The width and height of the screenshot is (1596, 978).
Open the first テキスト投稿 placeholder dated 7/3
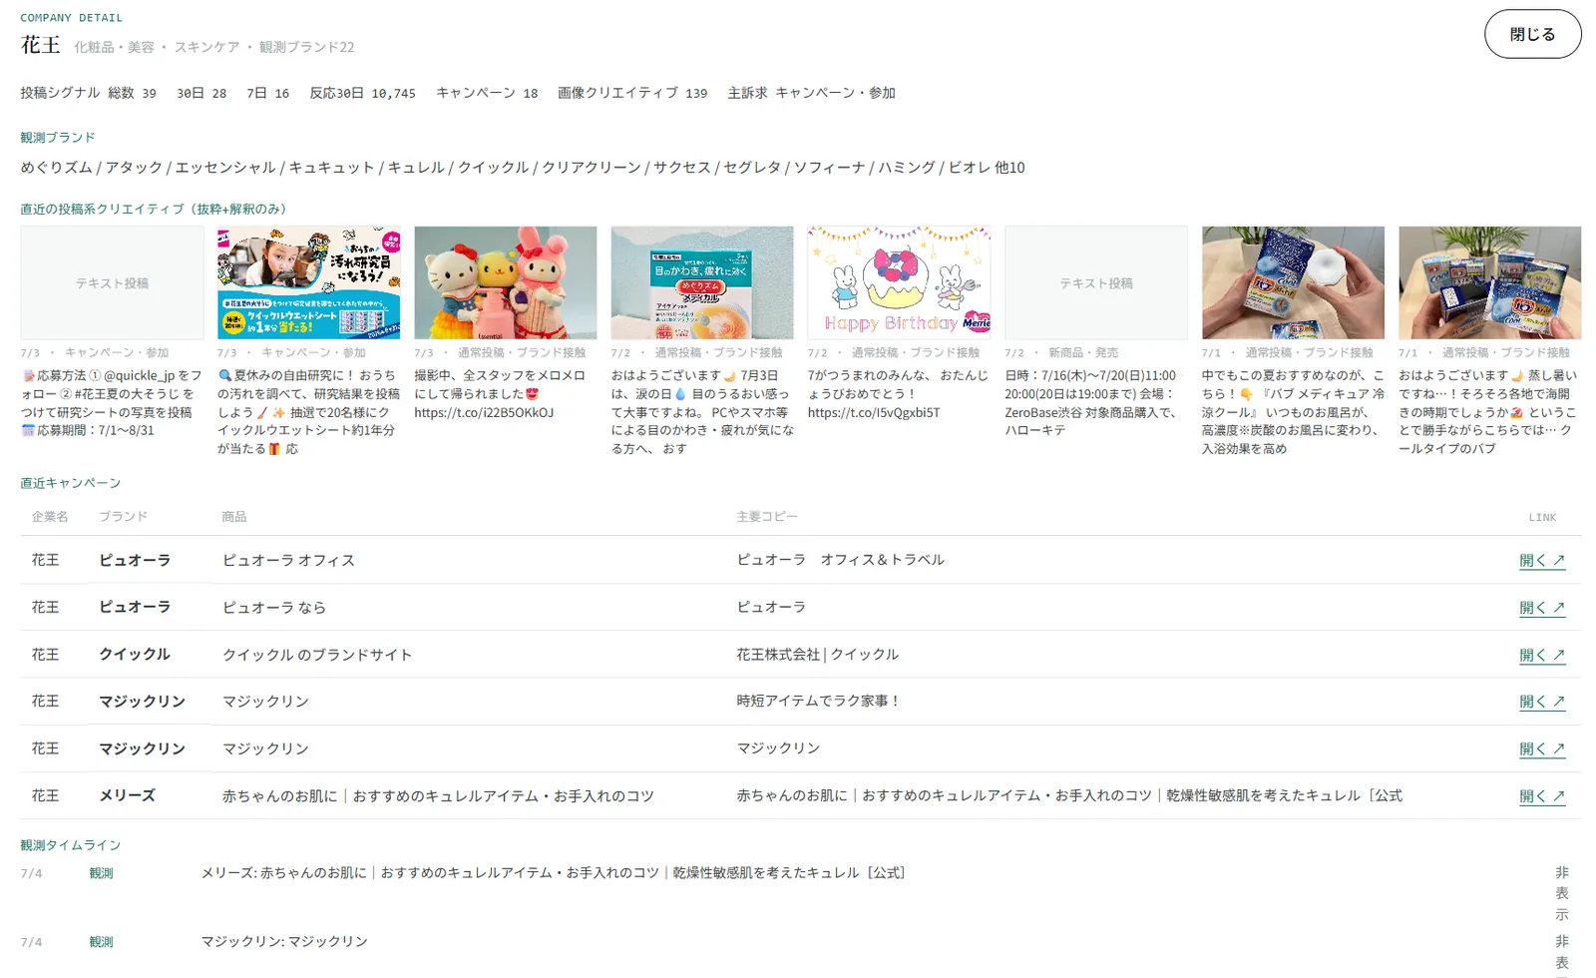click(x=112, y=282)
